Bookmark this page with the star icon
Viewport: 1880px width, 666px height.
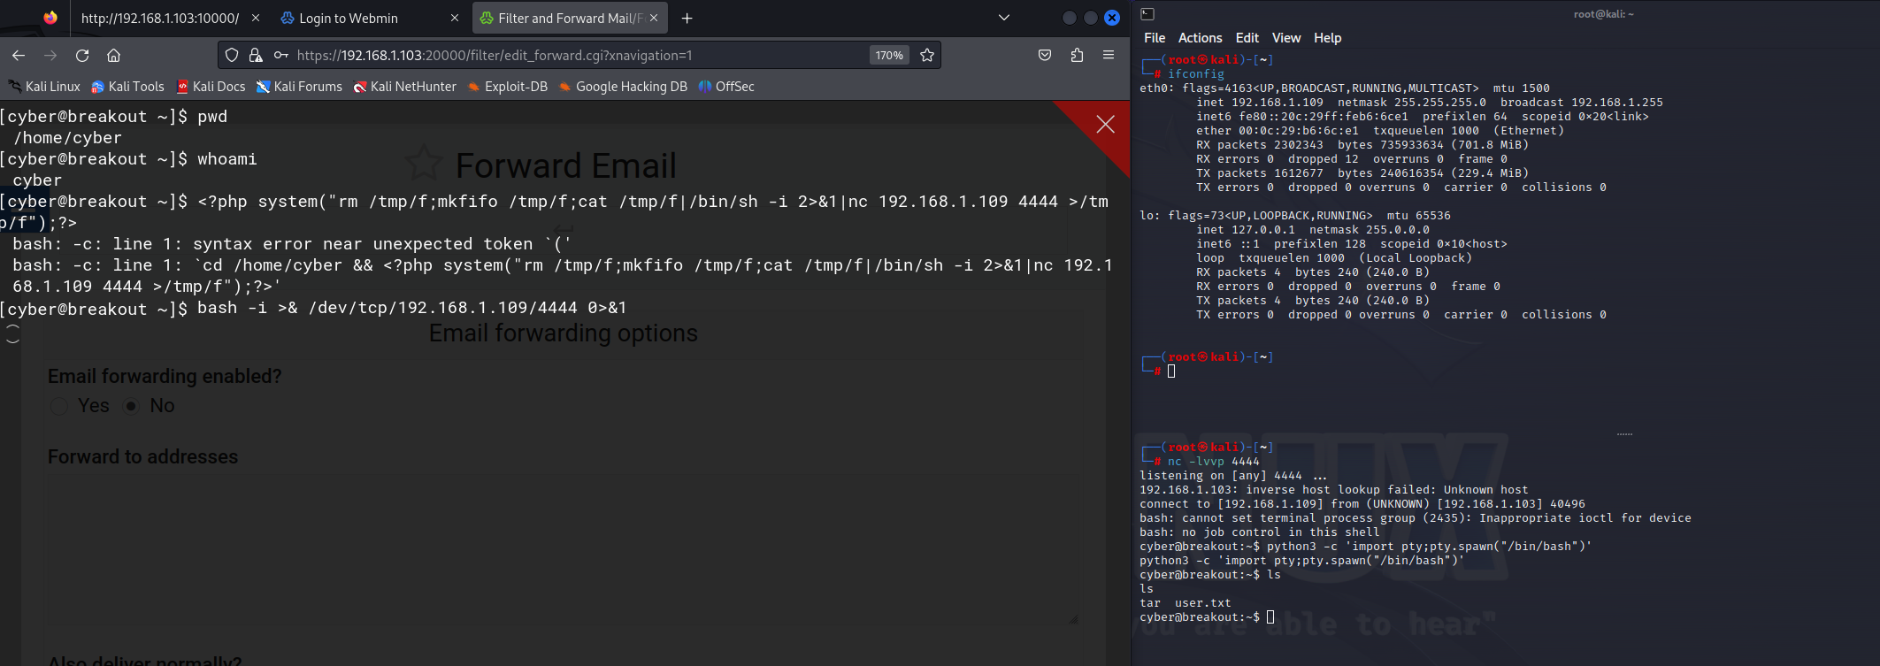[927, 55]
